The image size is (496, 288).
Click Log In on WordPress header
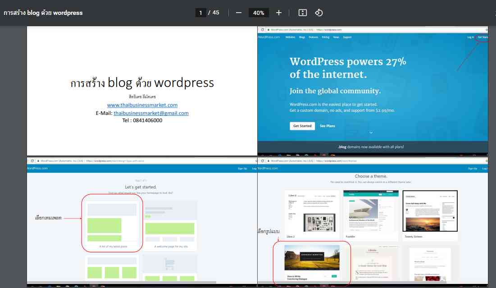coord(470,37)
